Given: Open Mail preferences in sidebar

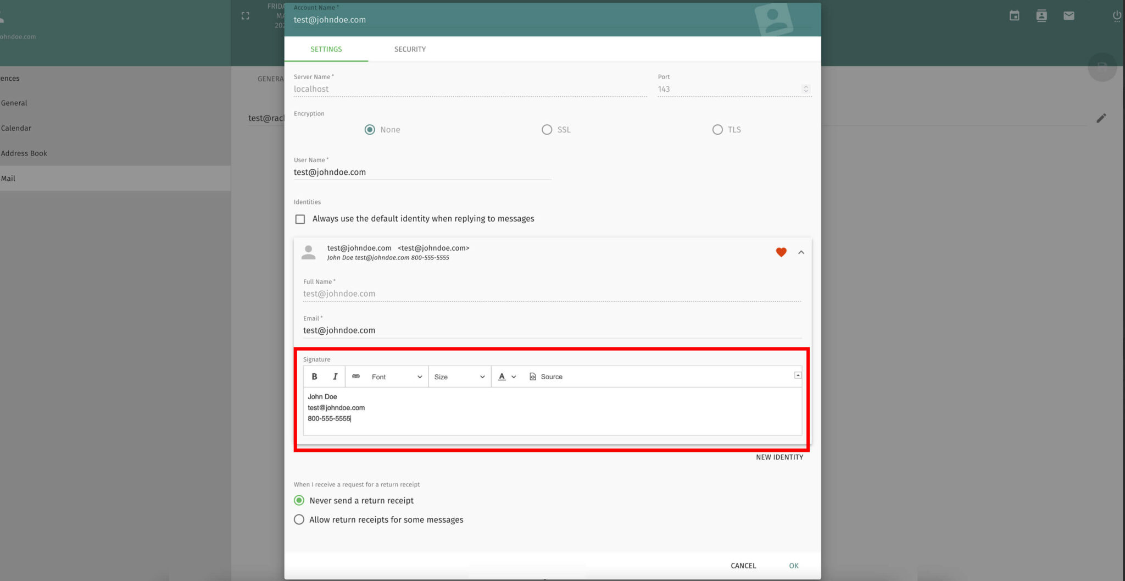Looking at the screenshot, I should click(x=115, y=179).
